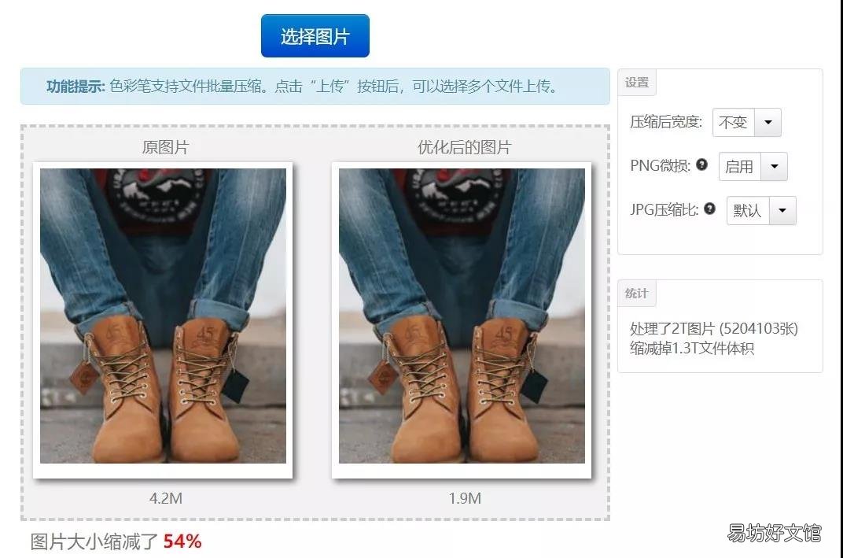Select the 不变 width value box
843x558 pixels.
coord(734,122)
